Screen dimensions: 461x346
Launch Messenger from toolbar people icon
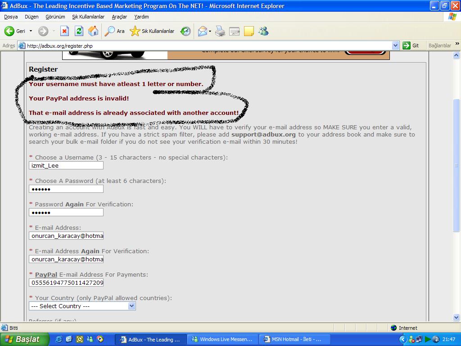263,31
